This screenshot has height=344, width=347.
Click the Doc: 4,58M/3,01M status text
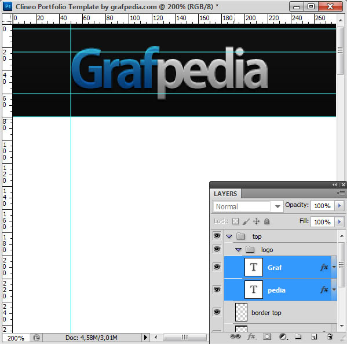click(x=92, y=338)
